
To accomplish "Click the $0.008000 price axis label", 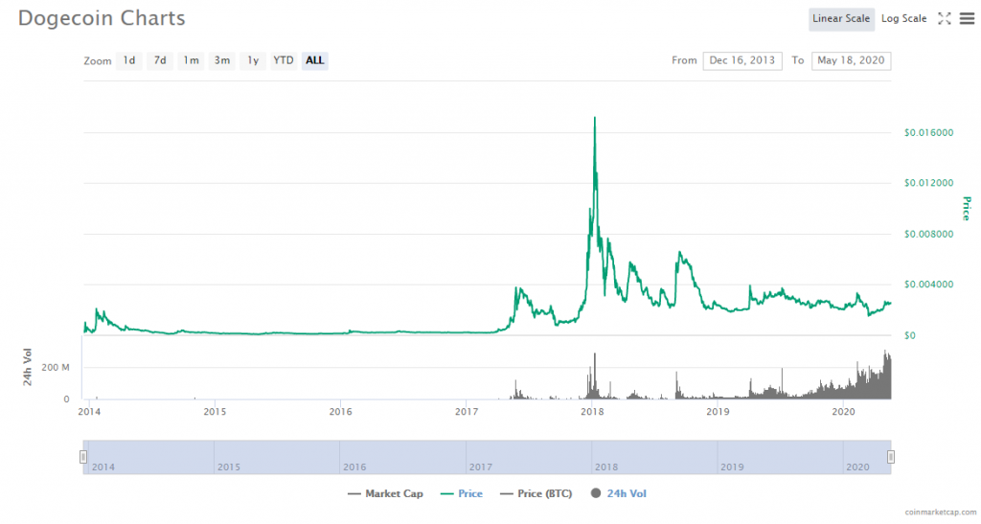I will click(928, 234).
